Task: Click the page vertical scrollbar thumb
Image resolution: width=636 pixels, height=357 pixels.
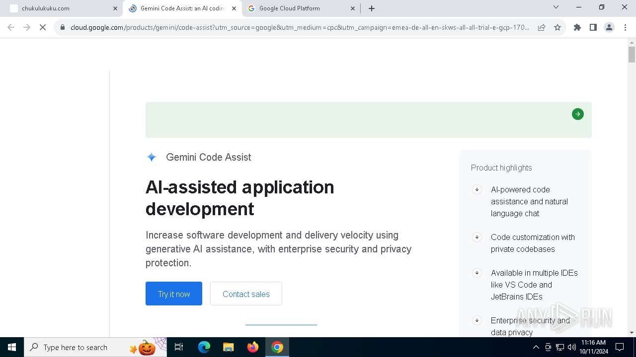Action: pos(632,54)
